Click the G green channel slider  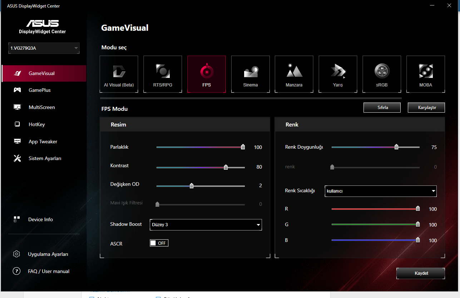[x=376, y=225]
